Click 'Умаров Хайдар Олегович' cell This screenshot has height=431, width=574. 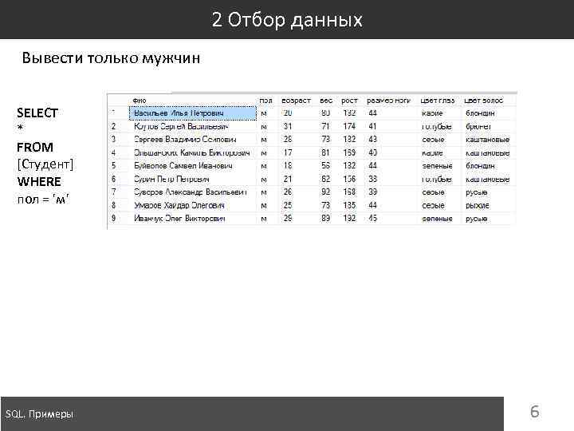click(x=179, y=205)
